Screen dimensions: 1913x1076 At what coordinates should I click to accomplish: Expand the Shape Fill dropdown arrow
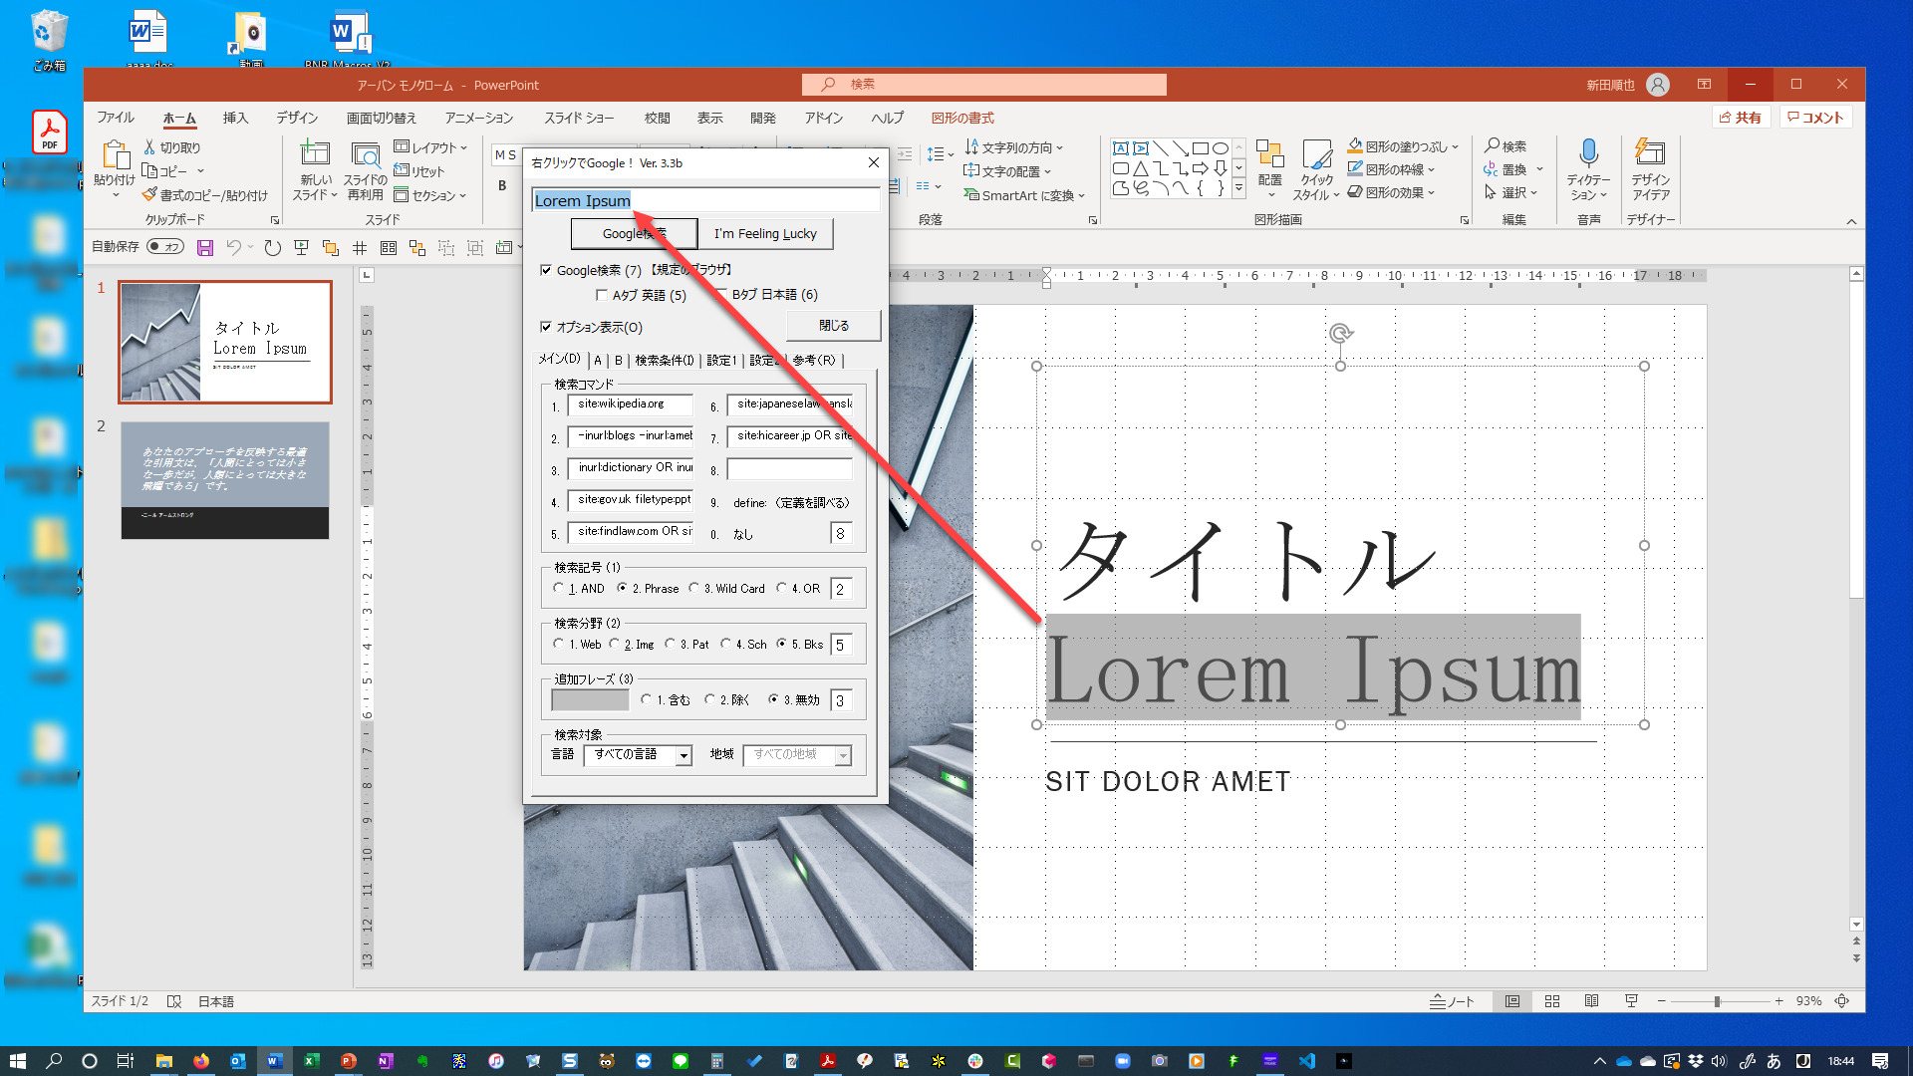pos(1456,146)
